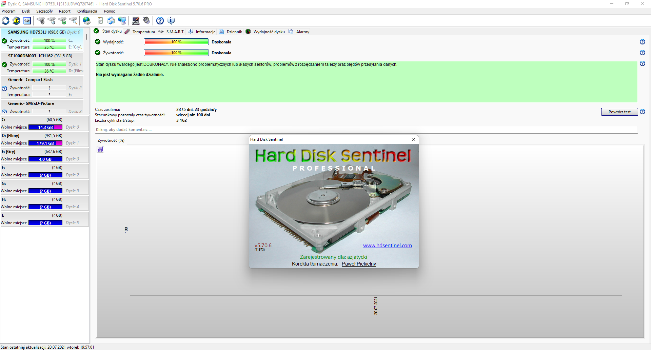Click the save floppy icon above the chart
The image size is (651, 350).
click(100, 149)
